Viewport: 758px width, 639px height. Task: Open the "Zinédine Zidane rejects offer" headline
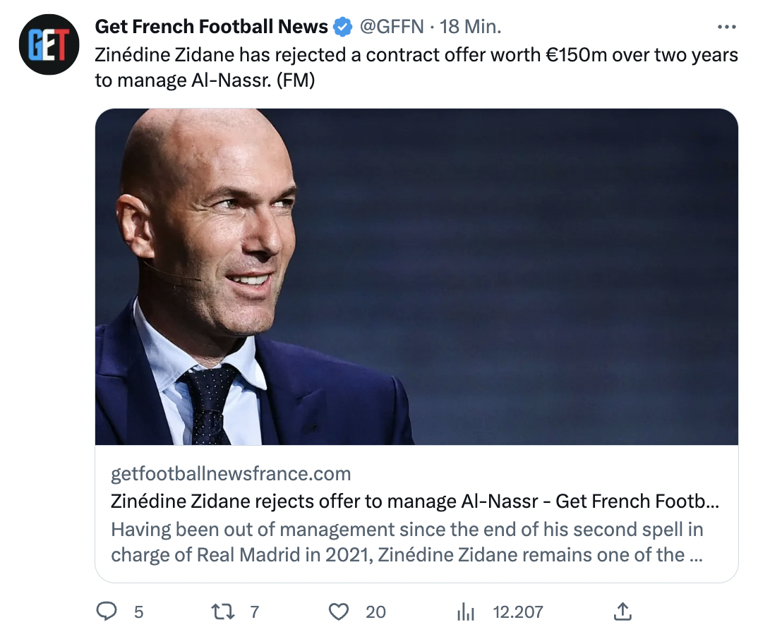[x=415, y=501]
